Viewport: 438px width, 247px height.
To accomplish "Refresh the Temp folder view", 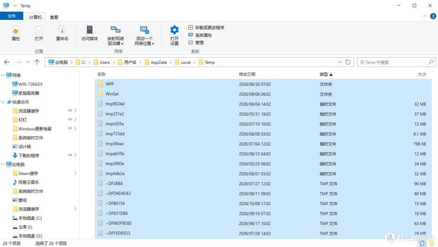I will pos(348,62).
